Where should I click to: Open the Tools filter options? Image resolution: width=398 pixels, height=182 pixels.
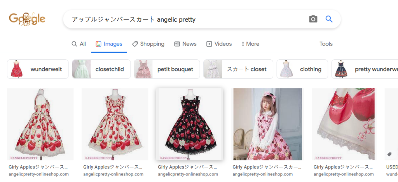pyautogui.click(x=326, y=44)
